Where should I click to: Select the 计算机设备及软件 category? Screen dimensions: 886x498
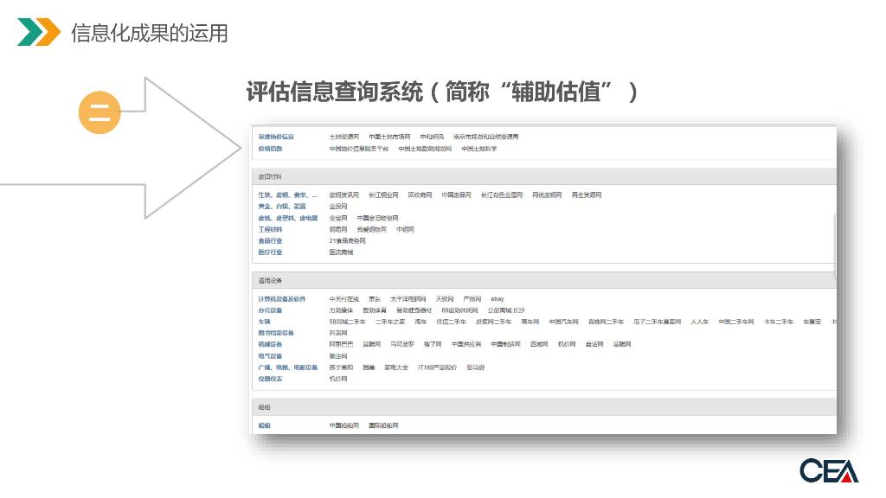point(282,298)
